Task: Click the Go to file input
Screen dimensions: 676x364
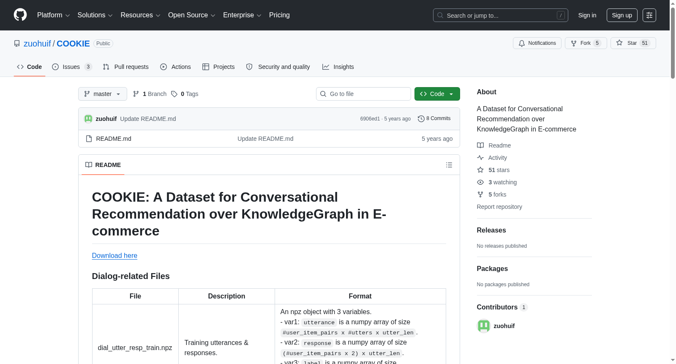Action: [363, 94]
